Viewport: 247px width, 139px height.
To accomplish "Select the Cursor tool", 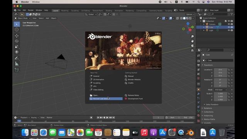I will coord(17,30).
